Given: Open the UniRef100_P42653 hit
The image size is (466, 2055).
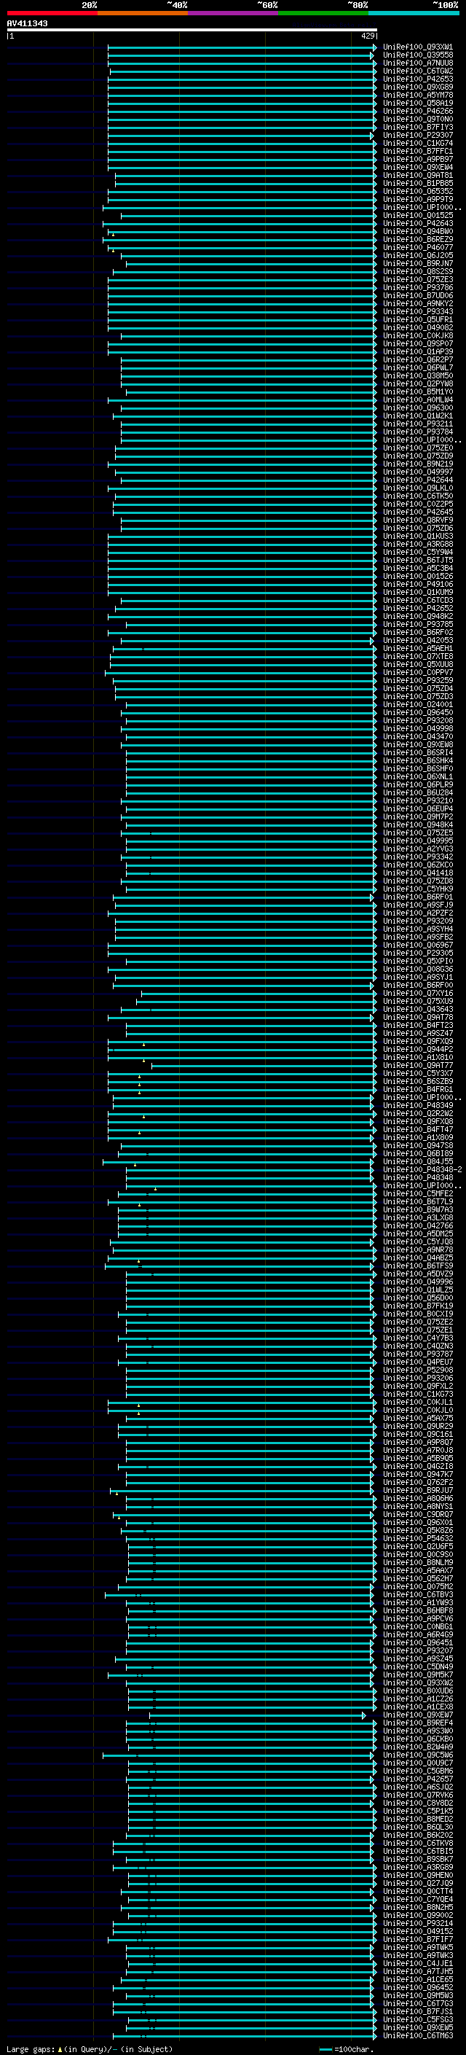Looking at the screenshot, I should (x=418, y=79).
